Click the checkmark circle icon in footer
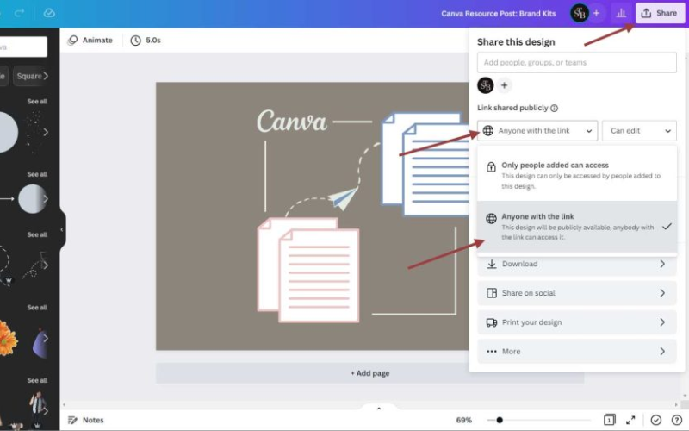Viewport: 689px width, 431px height. click(x=656, y=420)
